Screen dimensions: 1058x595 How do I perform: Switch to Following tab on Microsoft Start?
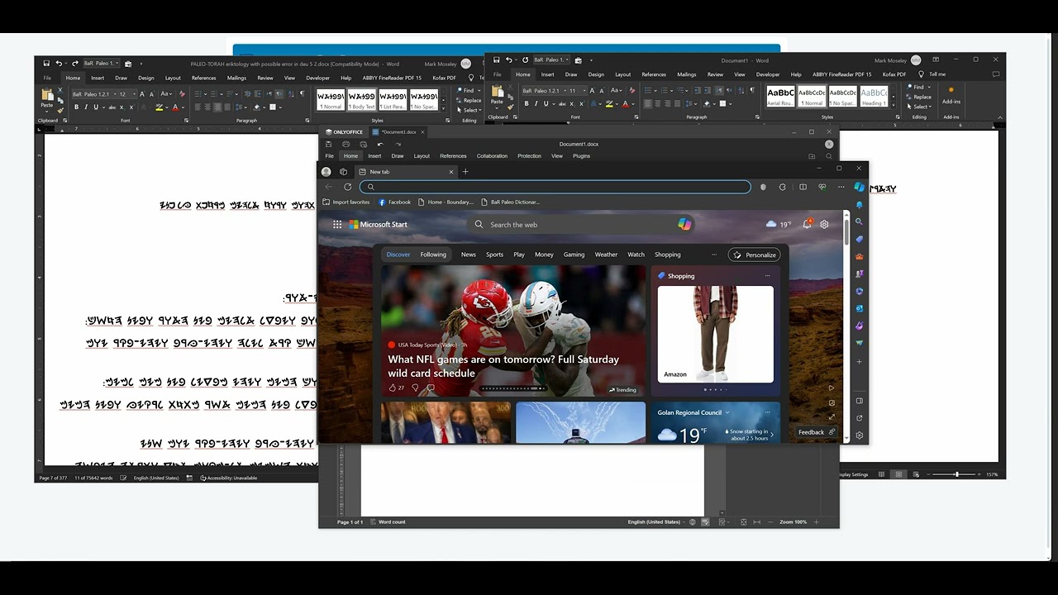point(432,255)
